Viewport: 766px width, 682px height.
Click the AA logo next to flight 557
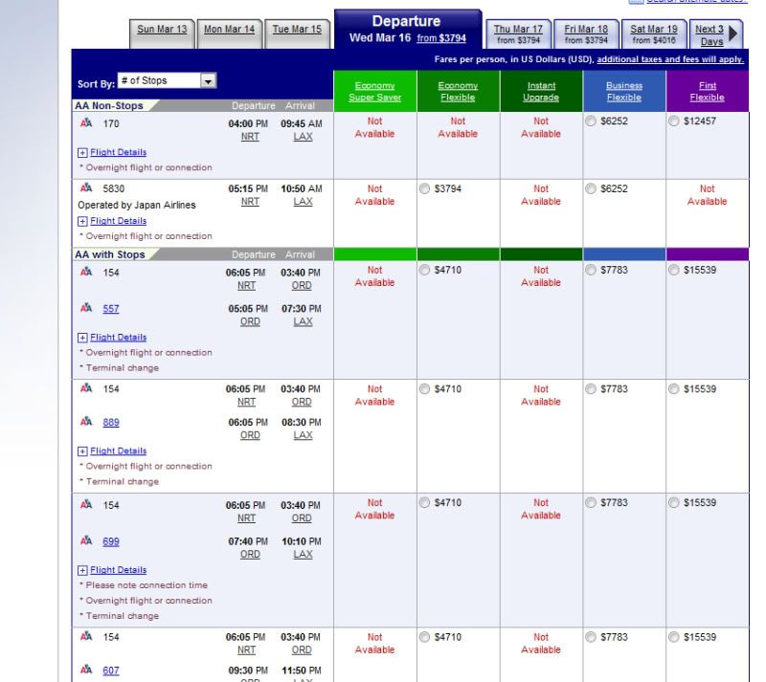click(x=86, y=309)
